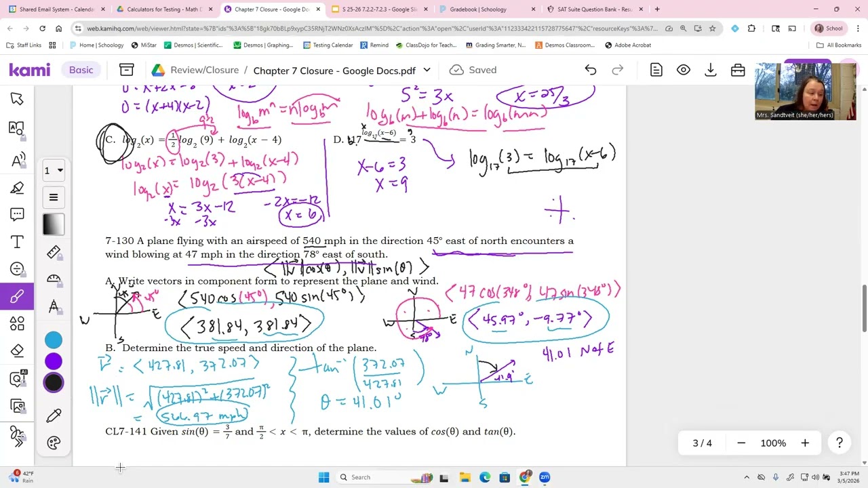Expand the file name dropdown chevron
The image size is (868, 488).
[427, 70]
